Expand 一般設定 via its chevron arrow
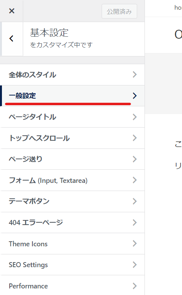182x295 pixels. click(134, 96)
